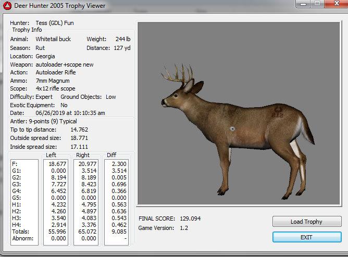
Task: Click the Antler 9-points Typical heading
Action: pyautogui.click(x=43, y=121)
